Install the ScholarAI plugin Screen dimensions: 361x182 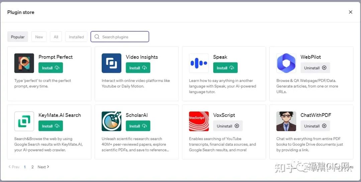coord(138,126)
